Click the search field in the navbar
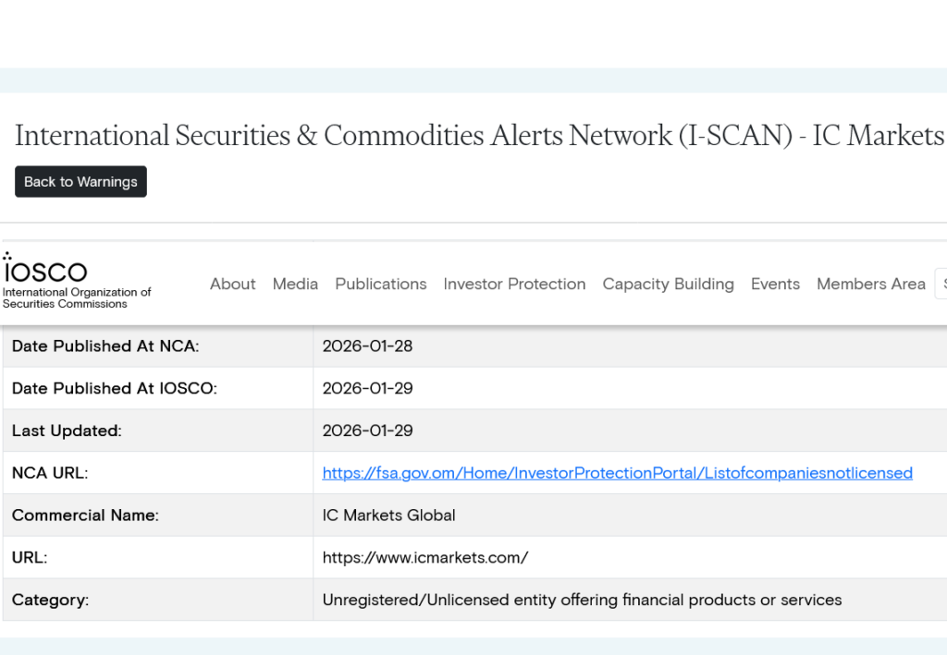Screen dimensions: 947x655 pyautogui.click(x=941, y=284)
